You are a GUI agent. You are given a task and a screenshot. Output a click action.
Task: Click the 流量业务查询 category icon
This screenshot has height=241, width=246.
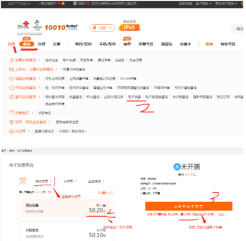point(12,79)
